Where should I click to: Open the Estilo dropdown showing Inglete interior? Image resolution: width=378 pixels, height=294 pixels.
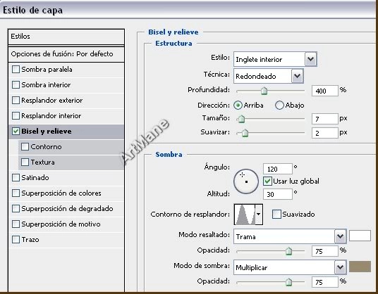click(275, 59)
